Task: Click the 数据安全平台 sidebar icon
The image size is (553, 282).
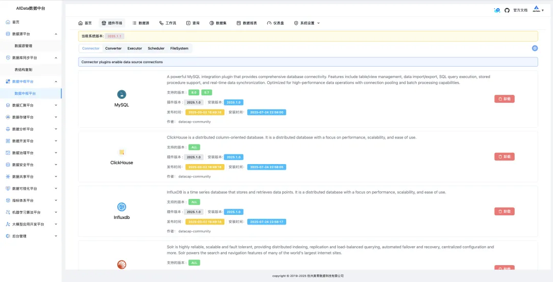Action: (x=8, y=165)
